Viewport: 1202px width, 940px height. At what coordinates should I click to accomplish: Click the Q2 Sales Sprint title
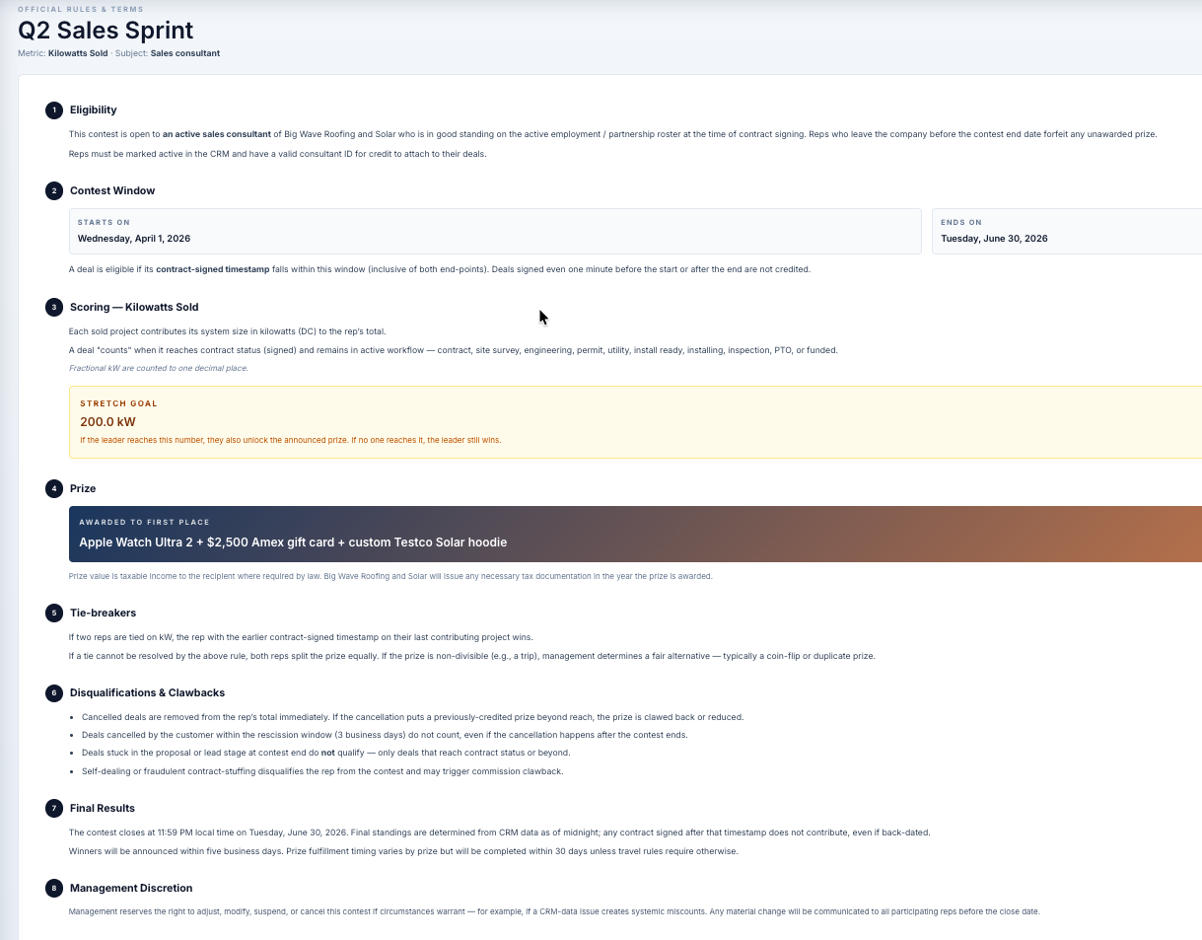click(x=106, y=31)
